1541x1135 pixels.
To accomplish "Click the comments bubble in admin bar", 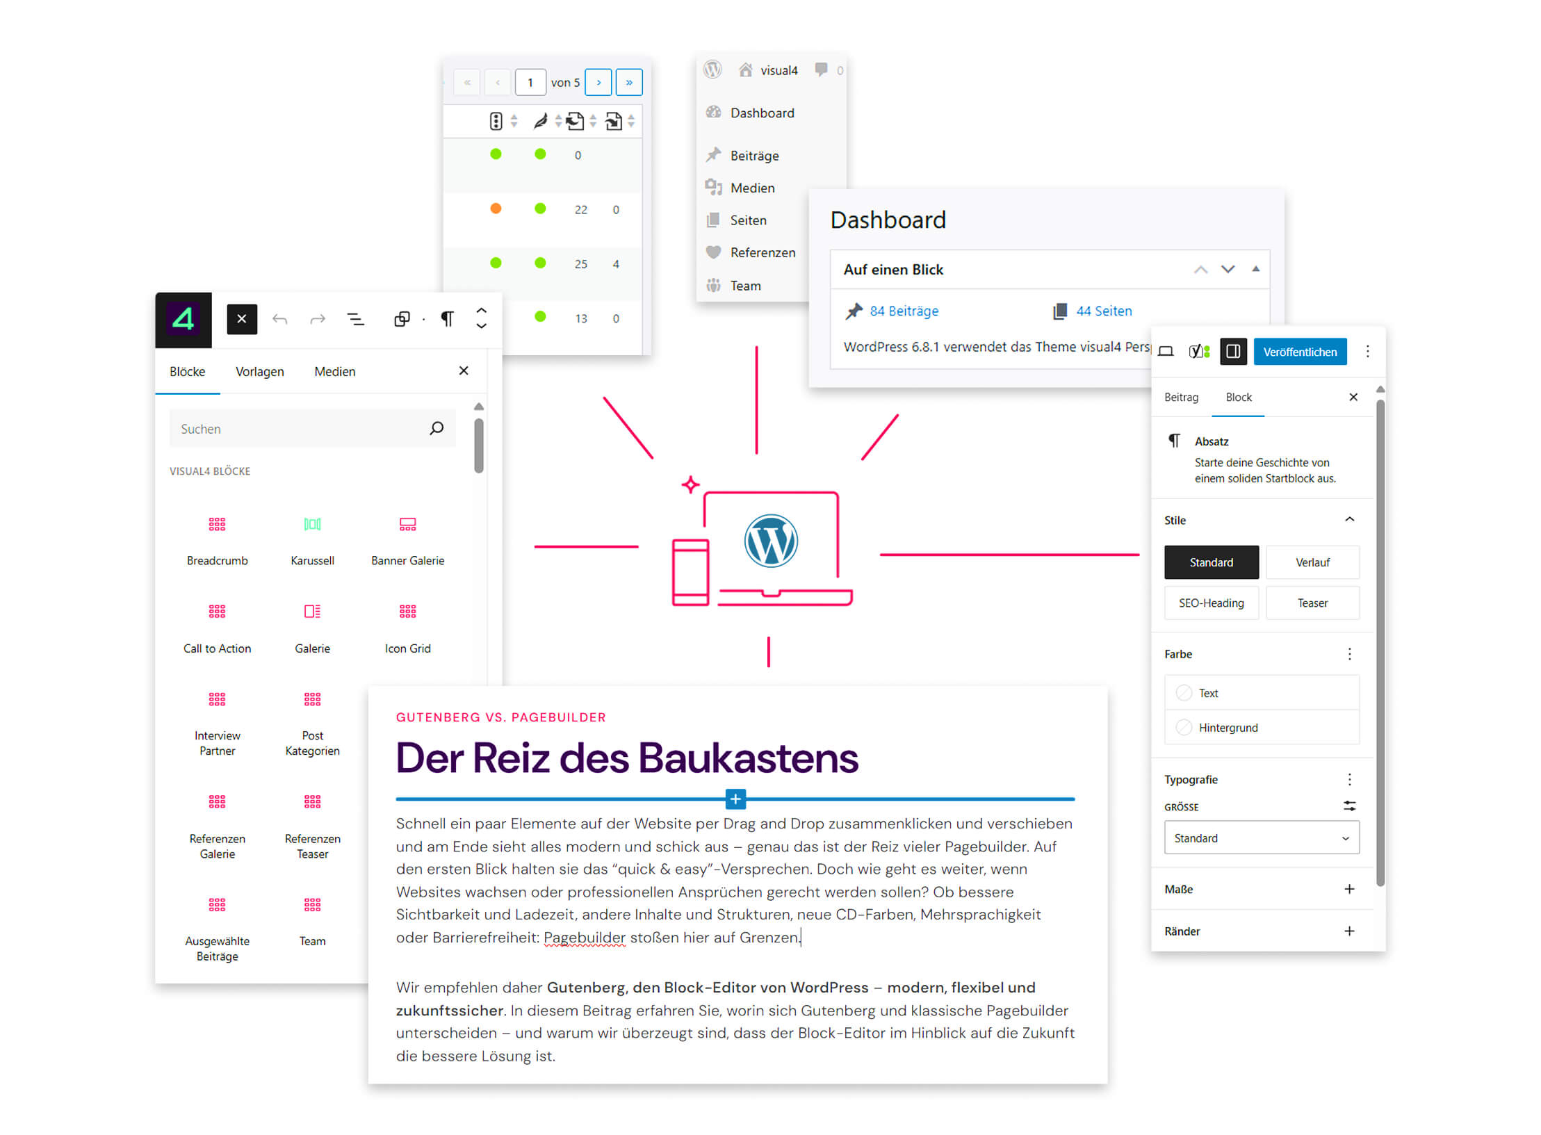I will [822, 70].
